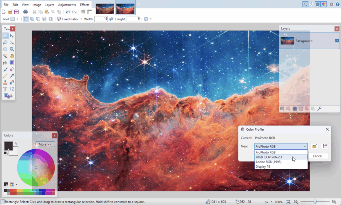Screen dimensions: 341x205
Task: Select the Magic Wand tool
Action: (x=5, y=56)
